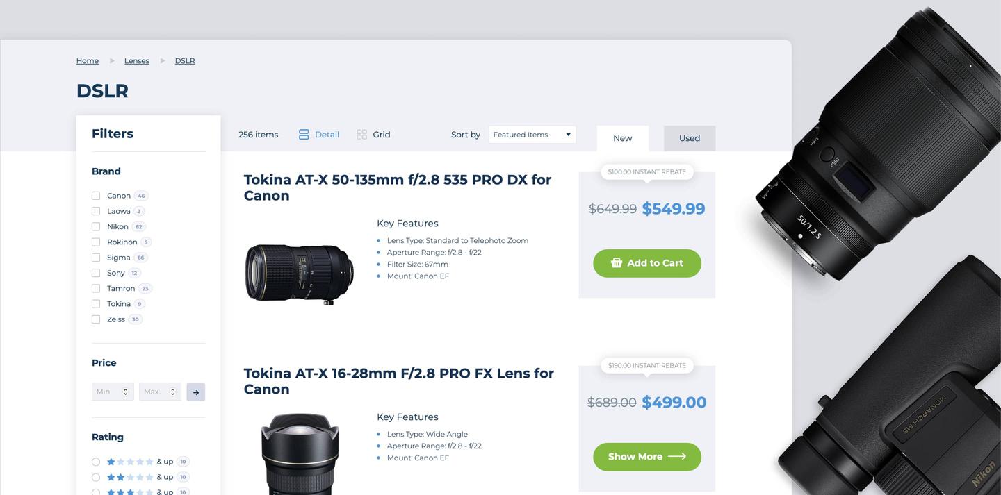
Task: Click the $549.99 sale price
Action: click(x=674, y=209)
